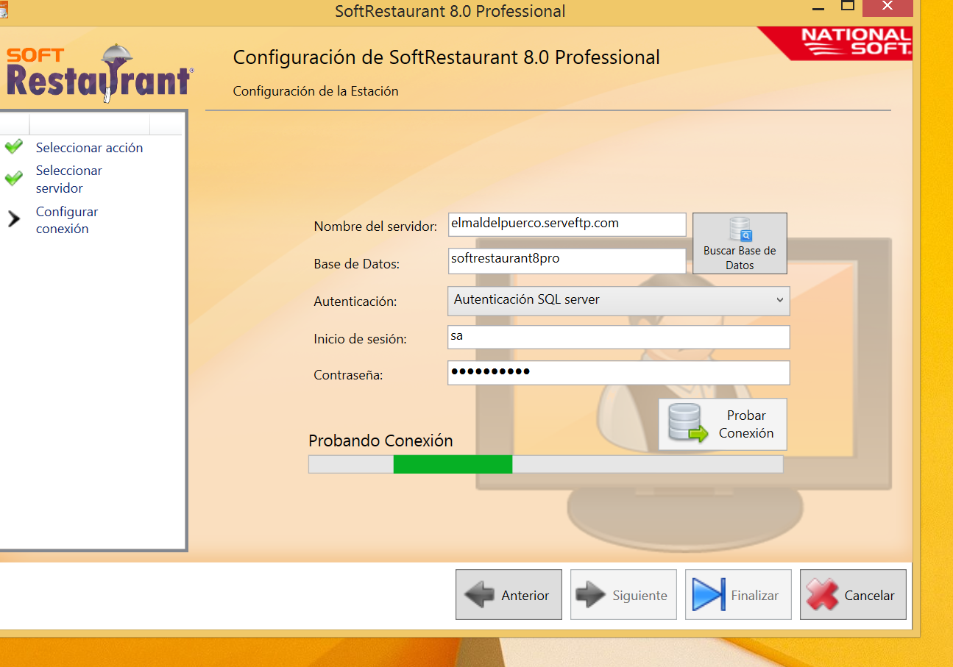Cancel the wizard with the Cancelar button

click(x=853, y=595)
